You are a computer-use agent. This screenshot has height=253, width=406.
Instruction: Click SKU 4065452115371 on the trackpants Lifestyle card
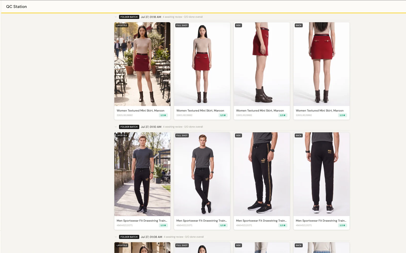(x=125, y=225)
